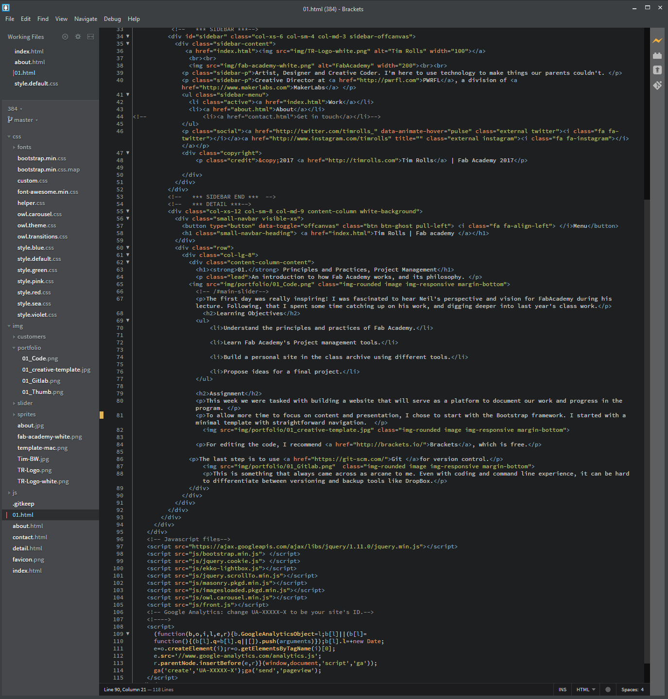This screenshot has width=668, height=699.
Task: Fold code at line 69 arrow
Action: pos(128,320)
